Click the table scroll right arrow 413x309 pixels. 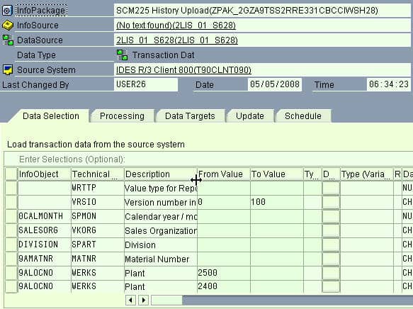[x=143, y=300]
